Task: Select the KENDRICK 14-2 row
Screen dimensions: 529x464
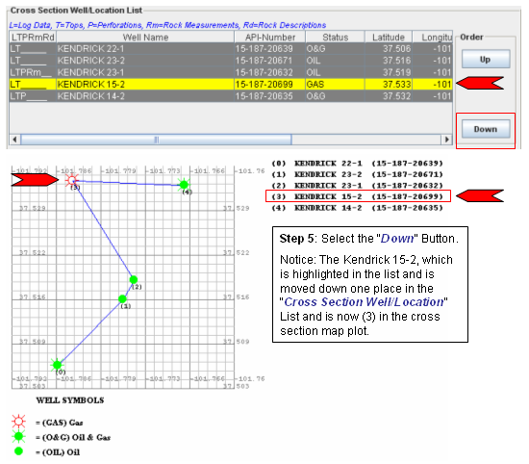Action: pos(231,96)
